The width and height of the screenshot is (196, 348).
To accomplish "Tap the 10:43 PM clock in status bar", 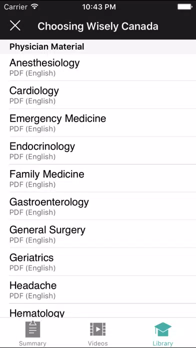I will tap(99, 7).
